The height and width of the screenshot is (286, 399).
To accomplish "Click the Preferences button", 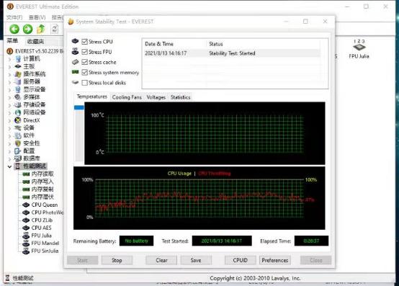I will pos(275,260).
